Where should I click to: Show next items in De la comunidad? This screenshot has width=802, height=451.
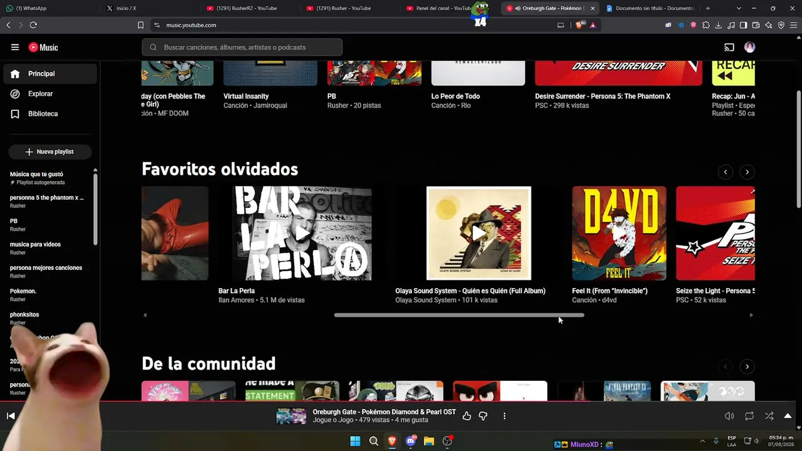coord(747,366)
